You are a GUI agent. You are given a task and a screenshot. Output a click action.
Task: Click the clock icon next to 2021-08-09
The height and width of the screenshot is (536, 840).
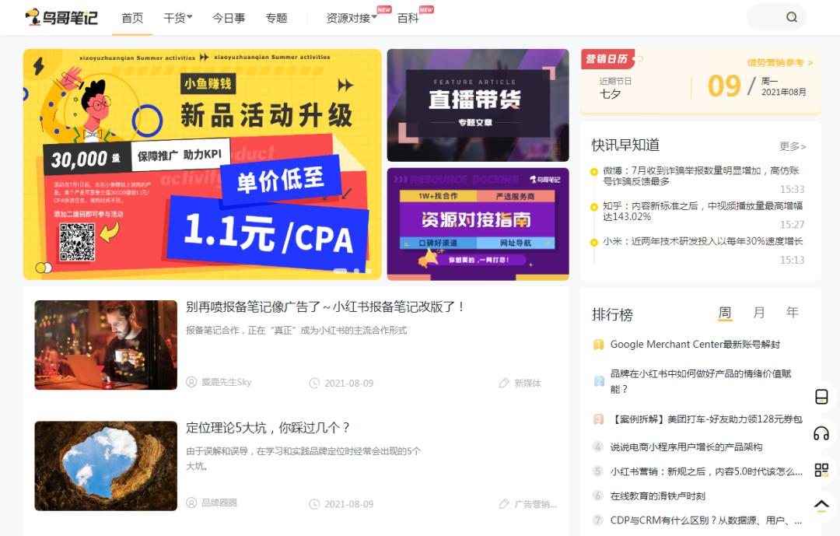pos(314,381)
